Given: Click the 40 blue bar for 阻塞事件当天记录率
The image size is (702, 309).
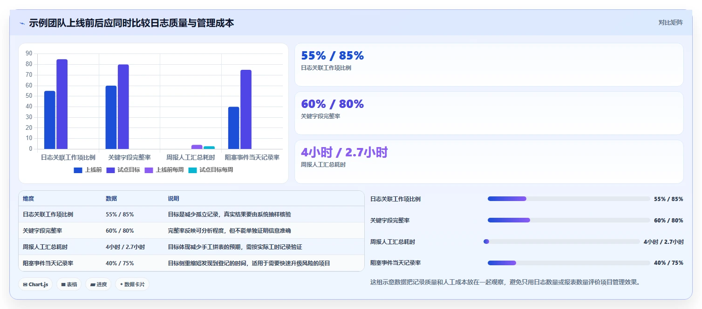Looking at the screenshot, I should click(x=233, y=128).
